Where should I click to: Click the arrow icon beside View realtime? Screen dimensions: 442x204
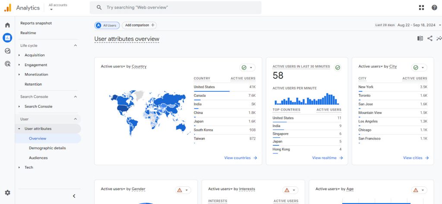[341, 158]
